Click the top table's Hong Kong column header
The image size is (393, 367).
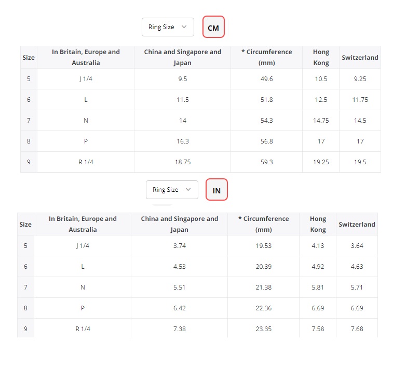[x=321, y=57]
